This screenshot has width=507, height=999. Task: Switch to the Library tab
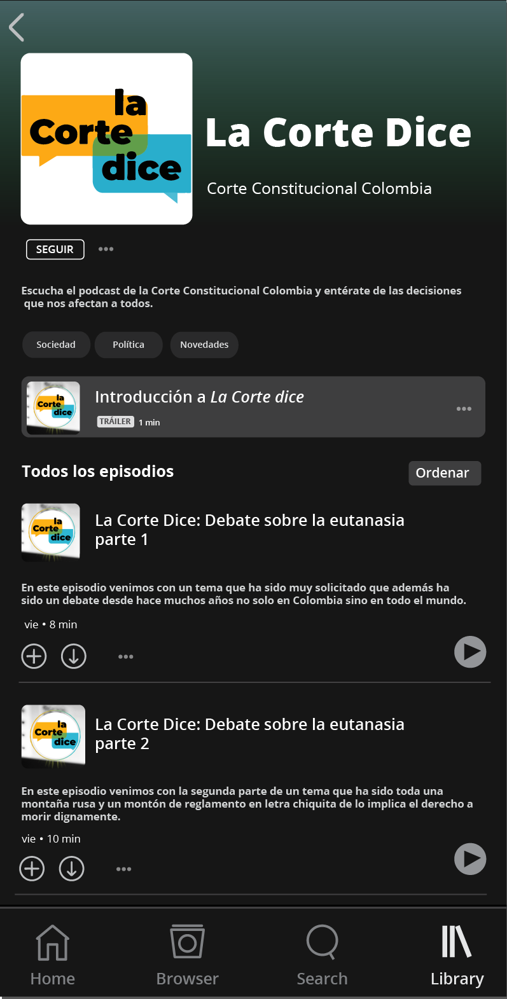pos(457,955)
